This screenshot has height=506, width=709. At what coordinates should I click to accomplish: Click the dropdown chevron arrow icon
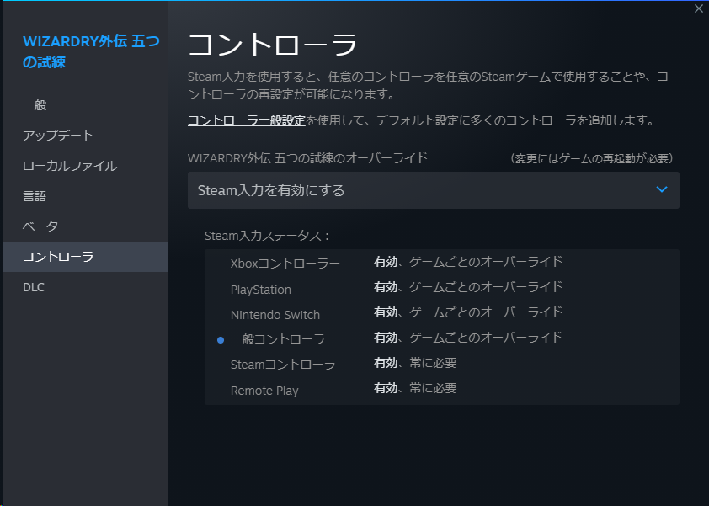pos(662,190)
